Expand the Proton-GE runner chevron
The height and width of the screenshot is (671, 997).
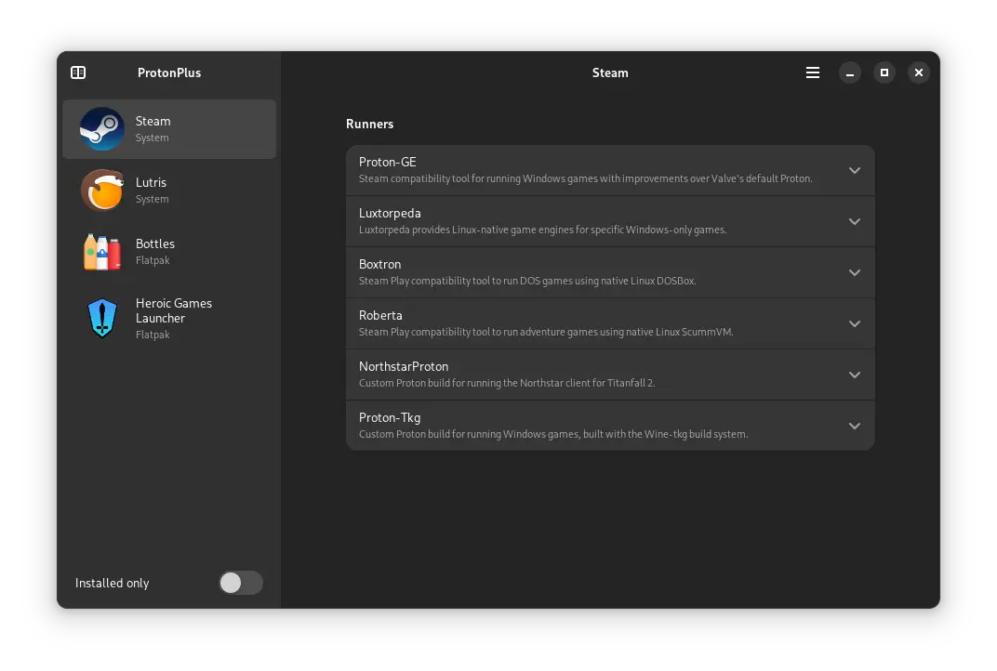pos(855,170)
